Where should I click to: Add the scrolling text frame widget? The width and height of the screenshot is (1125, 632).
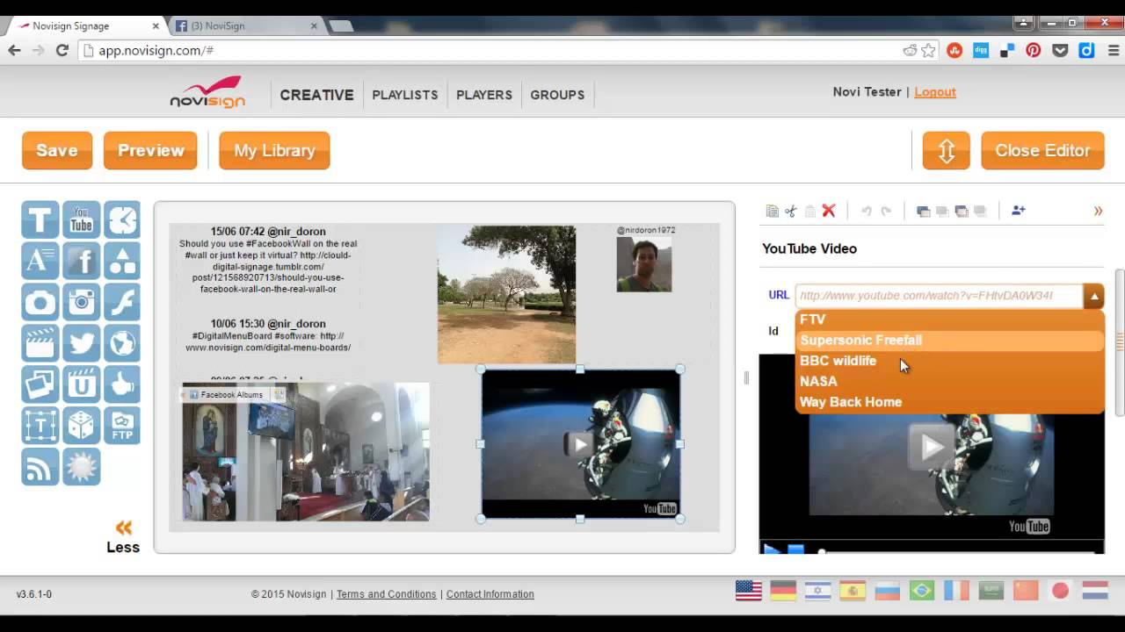click(x=40, y=426)
